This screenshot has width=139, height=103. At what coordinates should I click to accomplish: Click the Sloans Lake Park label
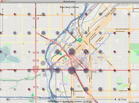pos(6,55)
